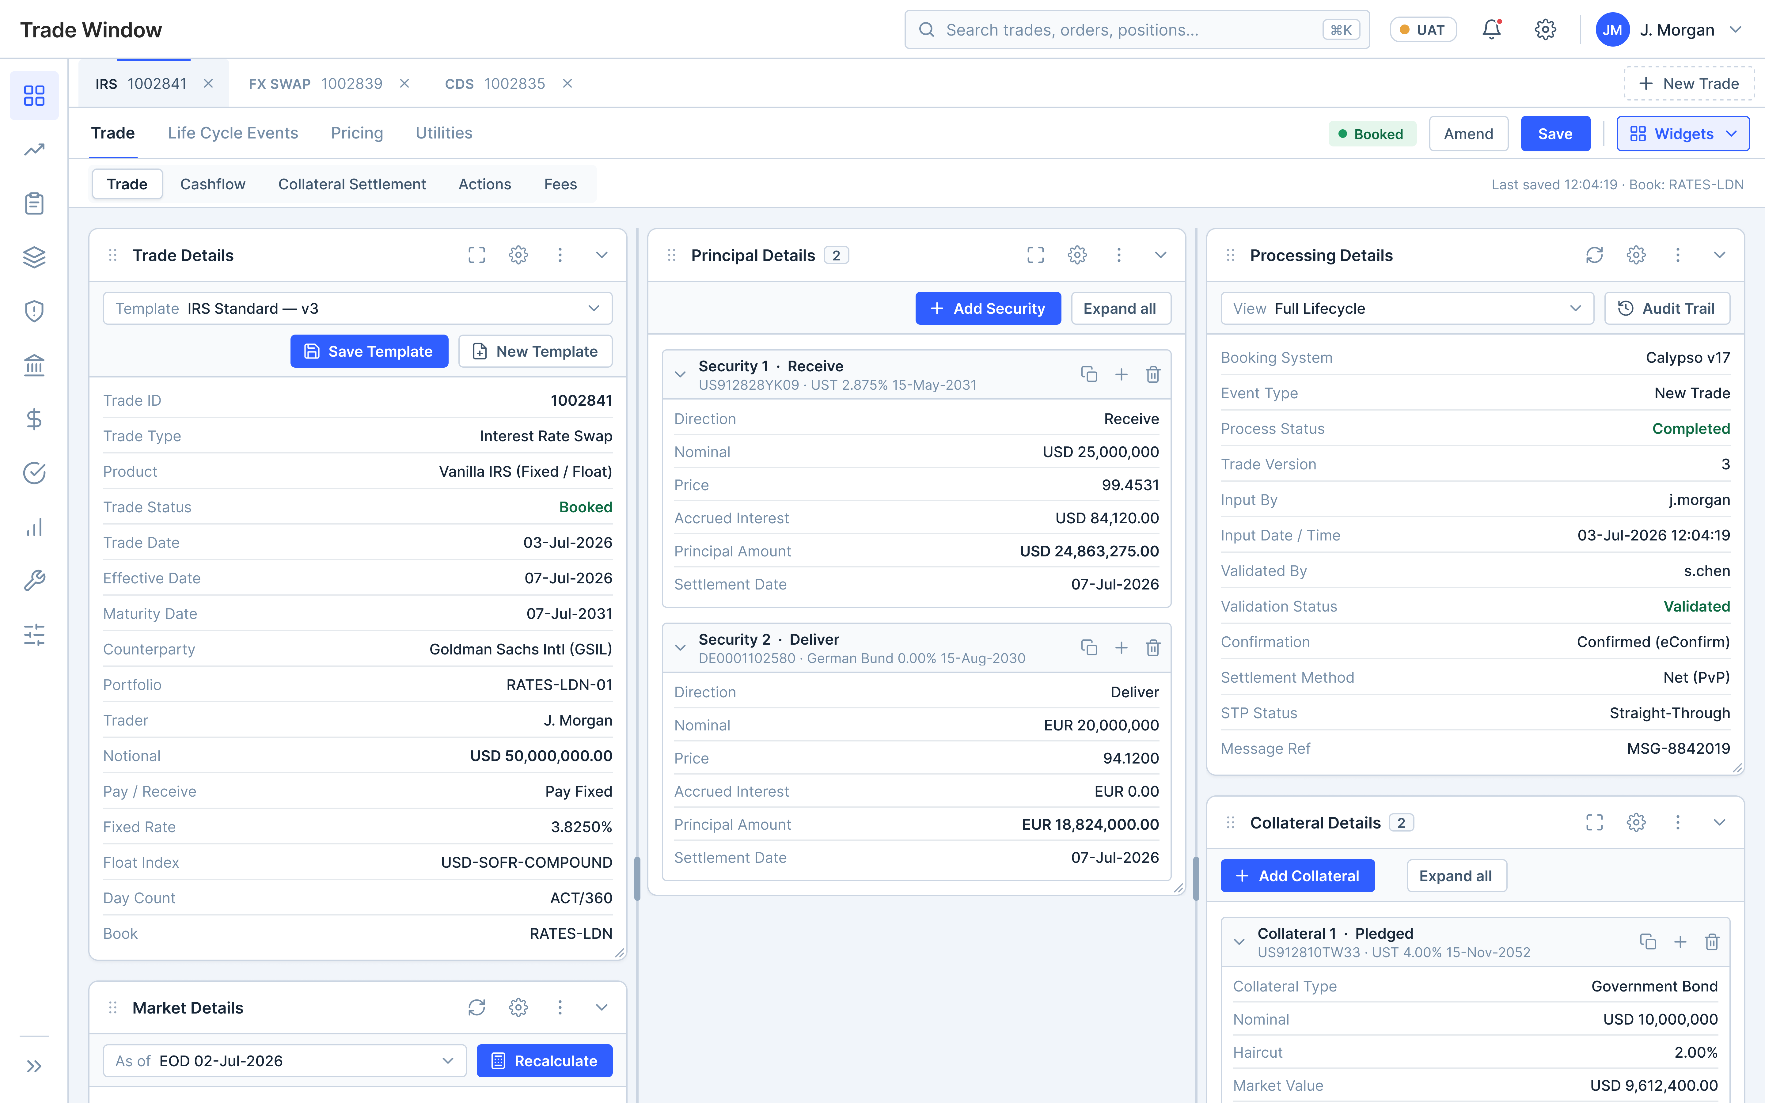
Task: Click the Audit Trail button
Action: pyautogui.click(x=1667, y=309)
